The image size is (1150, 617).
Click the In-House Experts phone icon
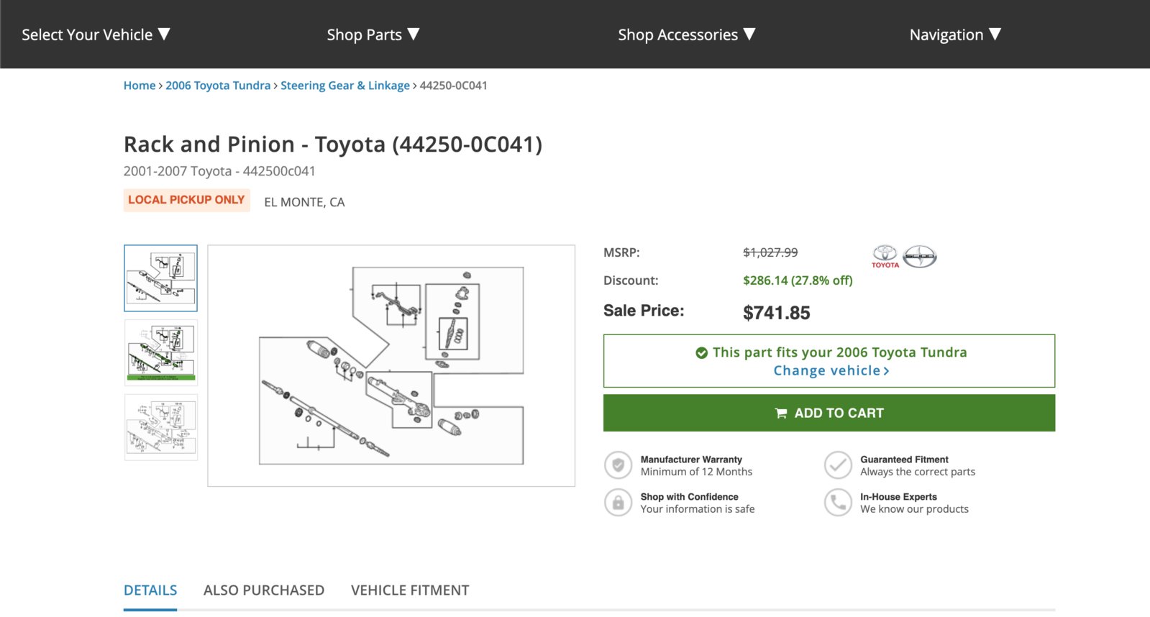(838, 503)
